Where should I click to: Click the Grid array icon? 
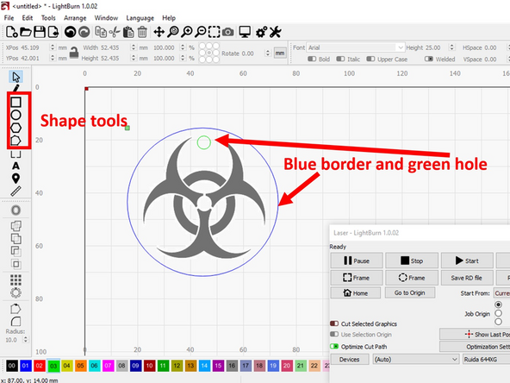[16, 279]
